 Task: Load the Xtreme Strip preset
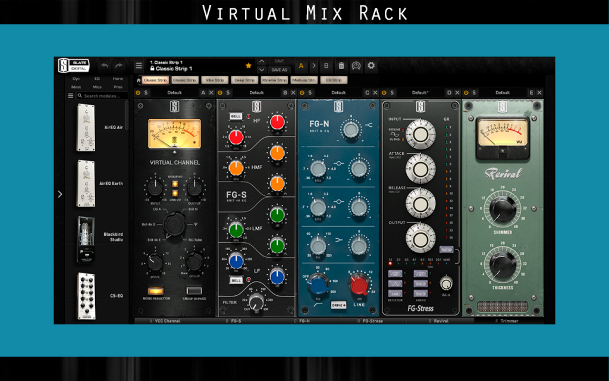274,80
